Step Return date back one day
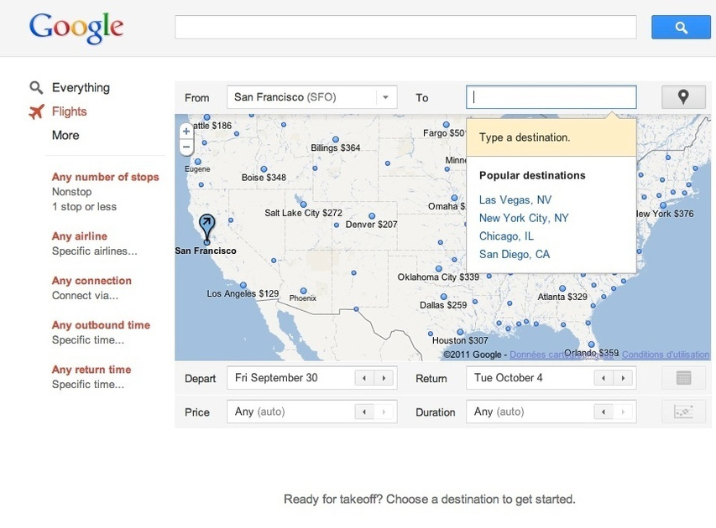This screenshot has height=528, width=716. pos(604,378)
